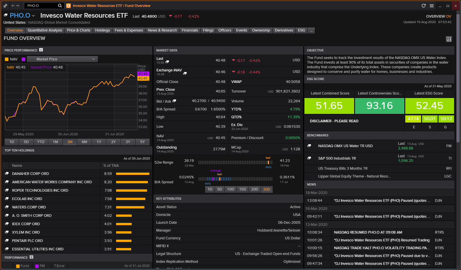Open the Market Price series dropdown
The height and width of the screenshot is (270, 461).
(62, 59)
